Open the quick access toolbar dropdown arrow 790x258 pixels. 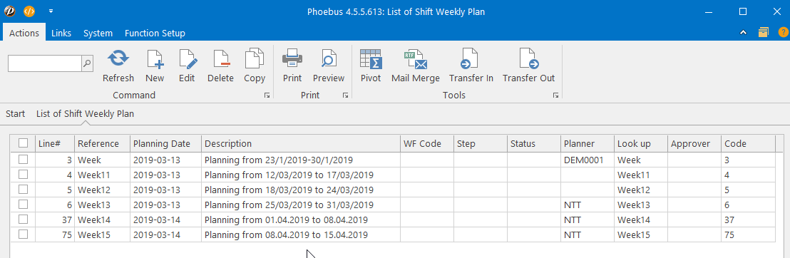[51, 11]
